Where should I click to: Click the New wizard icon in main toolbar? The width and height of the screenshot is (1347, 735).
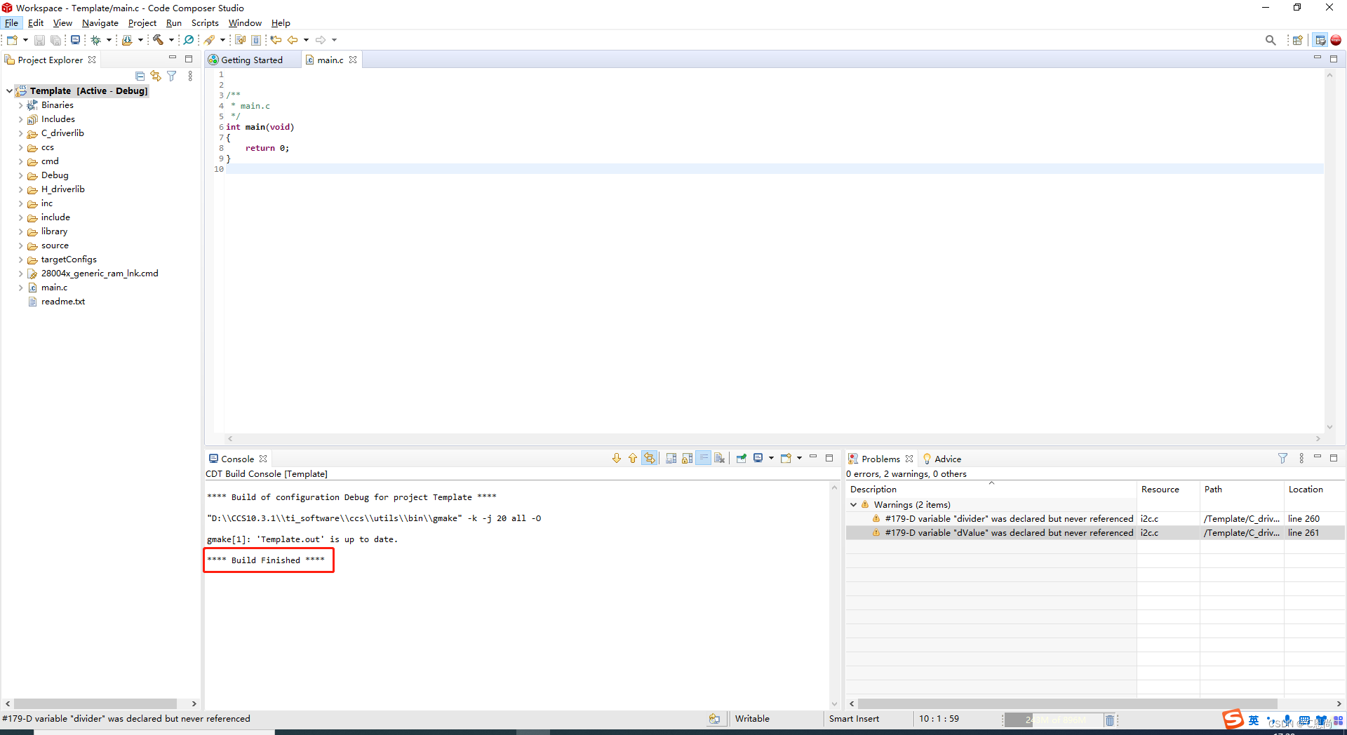click(x=12, y=40)
